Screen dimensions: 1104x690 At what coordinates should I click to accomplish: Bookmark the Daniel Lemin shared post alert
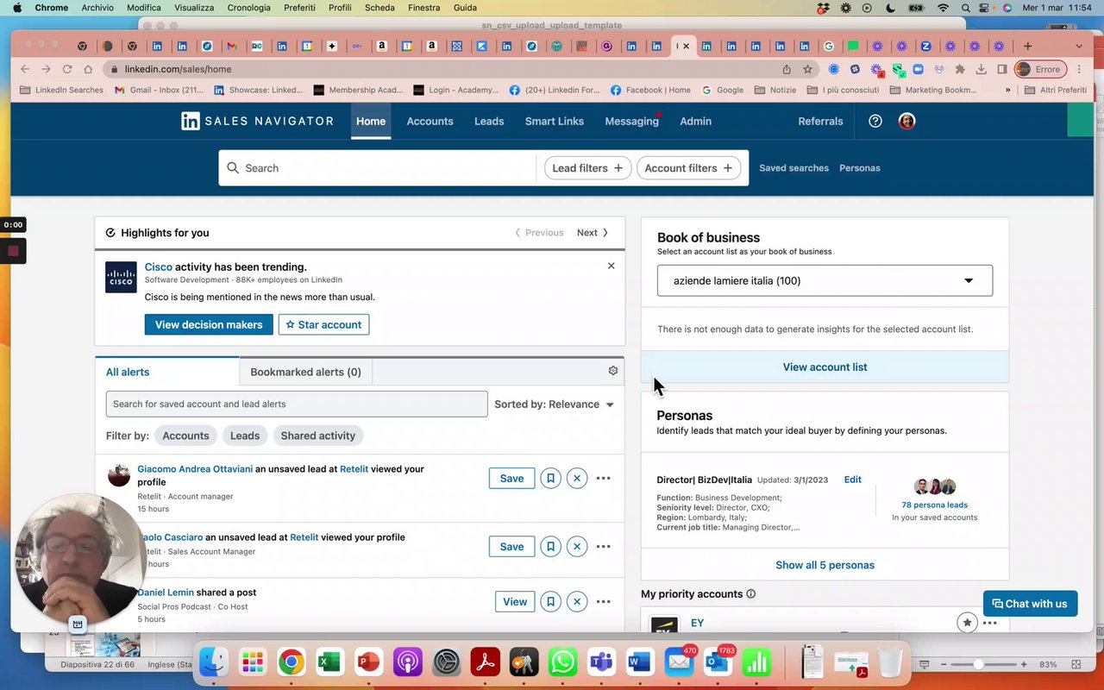550,601
